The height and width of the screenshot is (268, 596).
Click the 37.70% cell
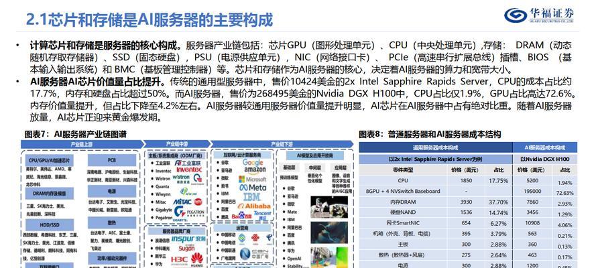coord(498,202)
